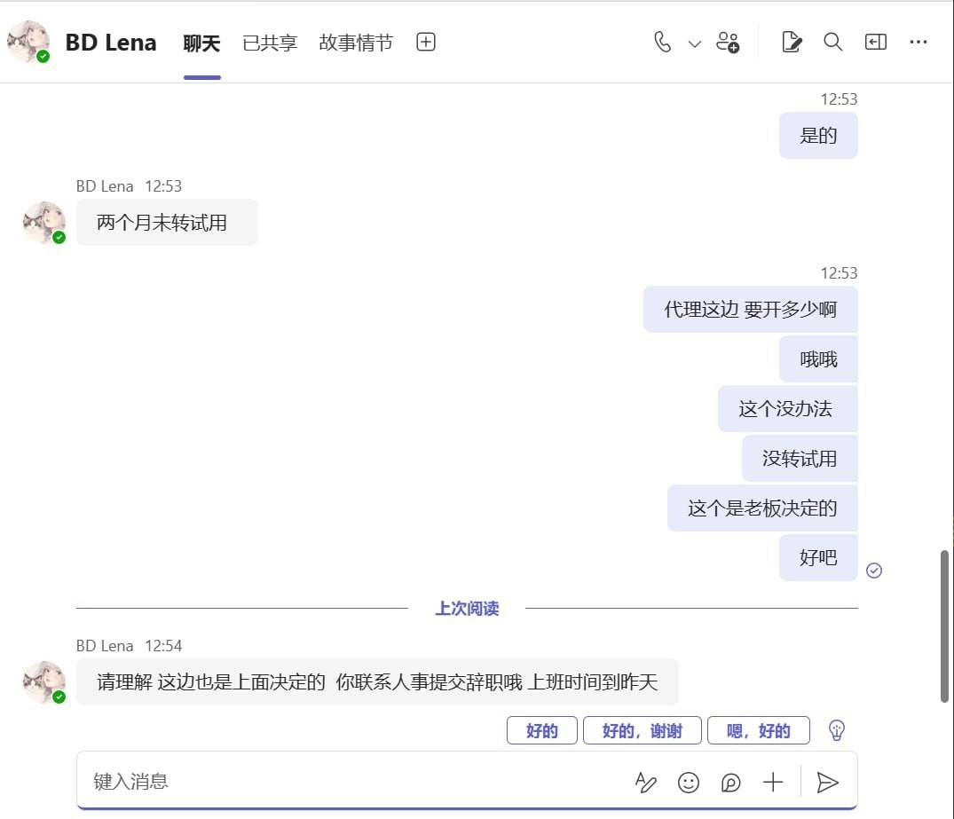954x819 pixels.
Task: Select the suggested reply 好的
Action: [x=541, y=730]
